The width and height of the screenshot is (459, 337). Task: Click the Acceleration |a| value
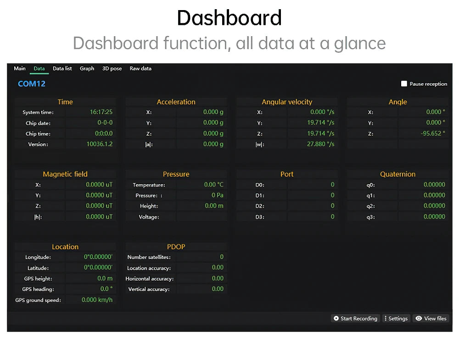pos(213,144)
